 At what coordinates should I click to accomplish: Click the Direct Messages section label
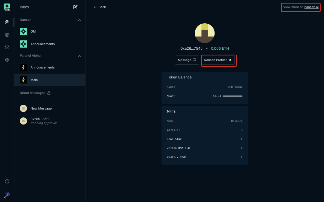(x=32, y=93)
